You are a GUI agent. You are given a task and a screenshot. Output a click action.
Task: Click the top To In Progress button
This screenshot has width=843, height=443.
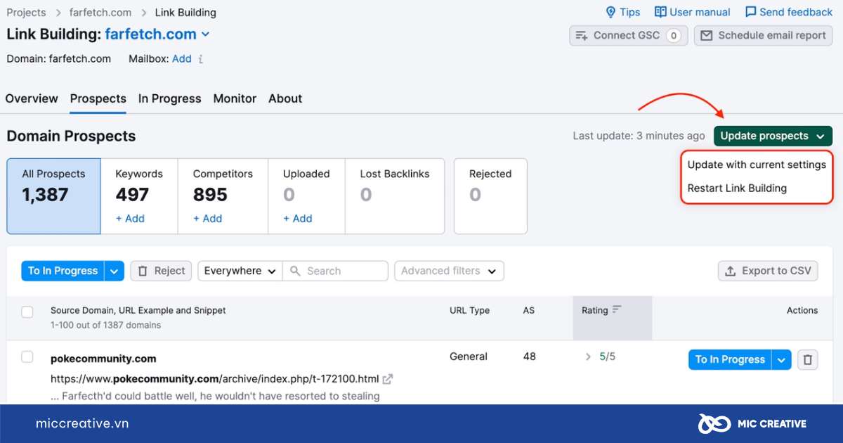(x=63, y=271)
